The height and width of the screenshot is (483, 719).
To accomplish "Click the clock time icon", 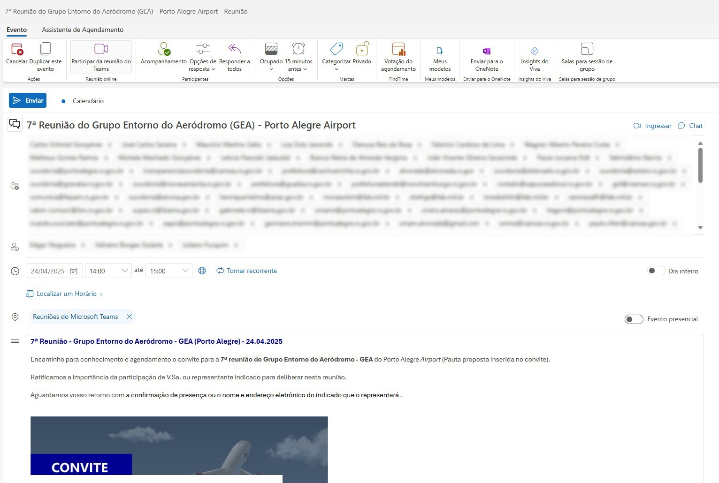I will pos(15,271).
